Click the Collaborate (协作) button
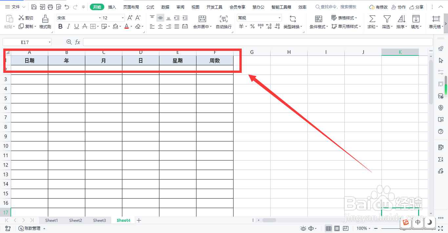Image resolution: width=448 pixels, height=233 pixels. (398, 7)
